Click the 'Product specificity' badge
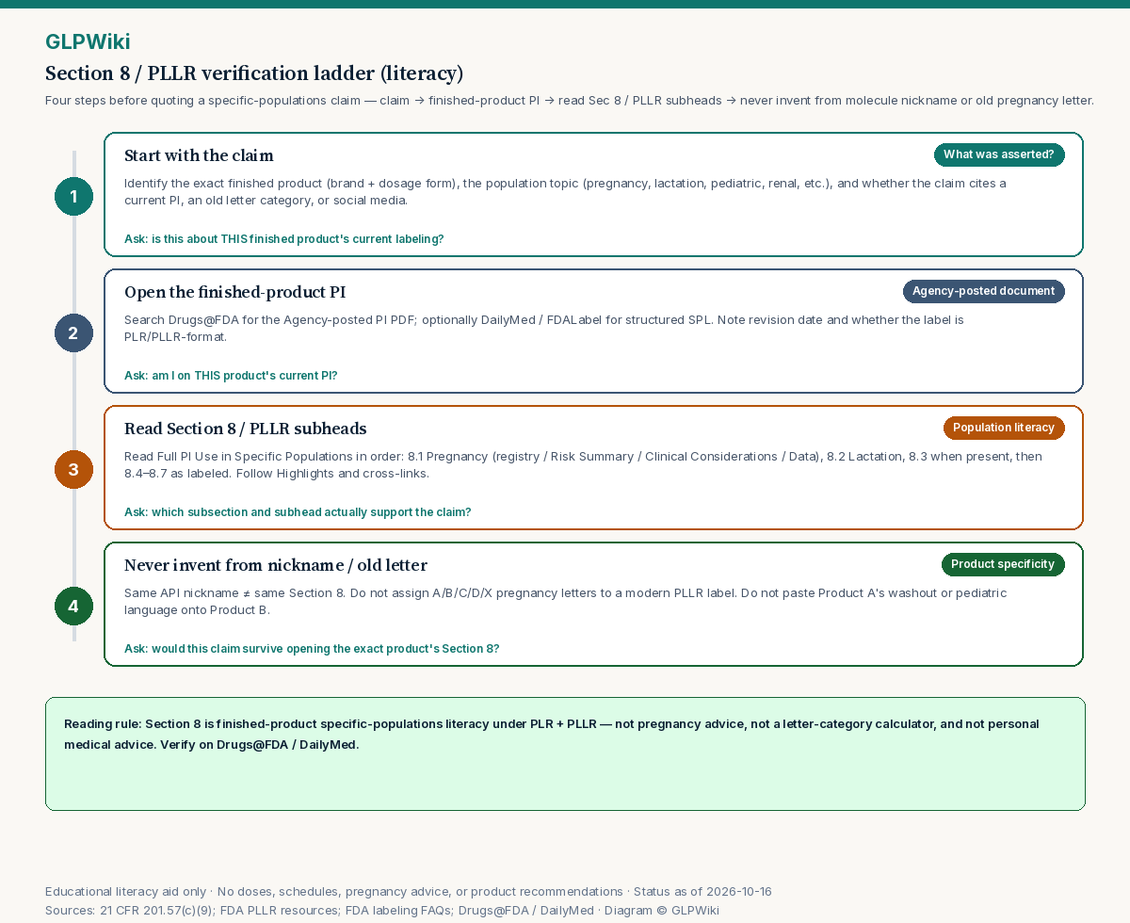The image size is (1130, 923). (x=1003, y=564)
